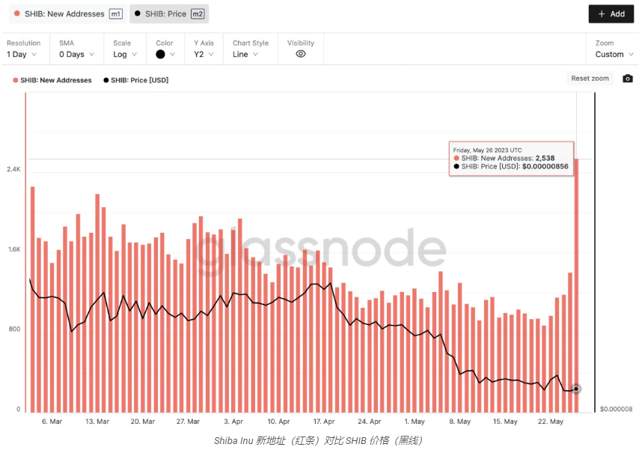Click the m2 badge on second tab
The width and height of the screenshot is (639, 453).
(x=198, y=14)
